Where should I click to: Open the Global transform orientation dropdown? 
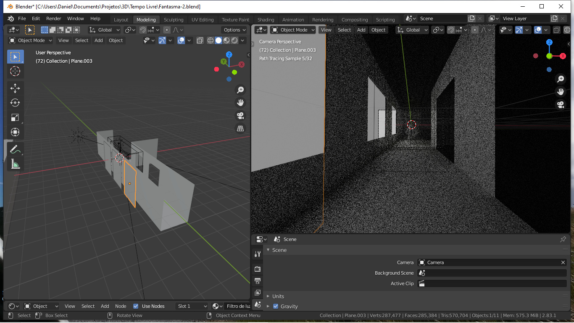[104, 29]
